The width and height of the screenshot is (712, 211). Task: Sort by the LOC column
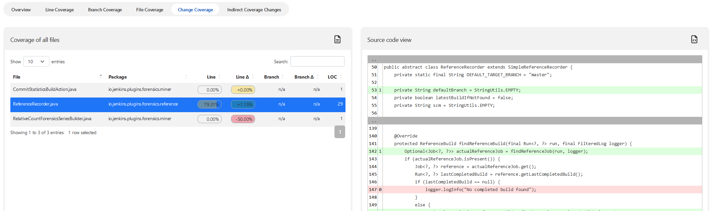332,77
